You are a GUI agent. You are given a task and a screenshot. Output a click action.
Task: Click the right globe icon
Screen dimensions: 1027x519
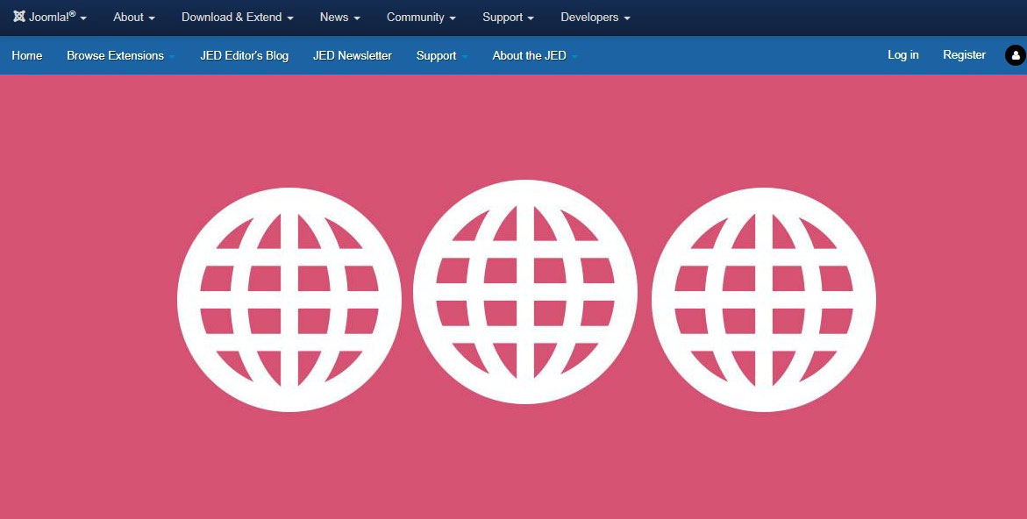pos(764,300)
